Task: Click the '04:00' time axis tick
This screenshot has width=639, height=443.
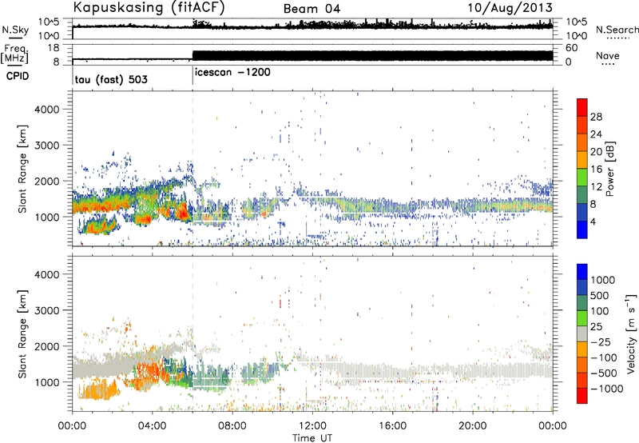Action: [x=152, y=426]
